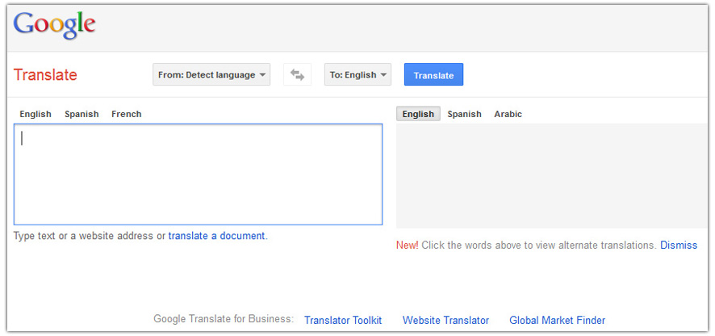Click the red 'New!' label
Viewport: 715px width, 336px height.
407,246
